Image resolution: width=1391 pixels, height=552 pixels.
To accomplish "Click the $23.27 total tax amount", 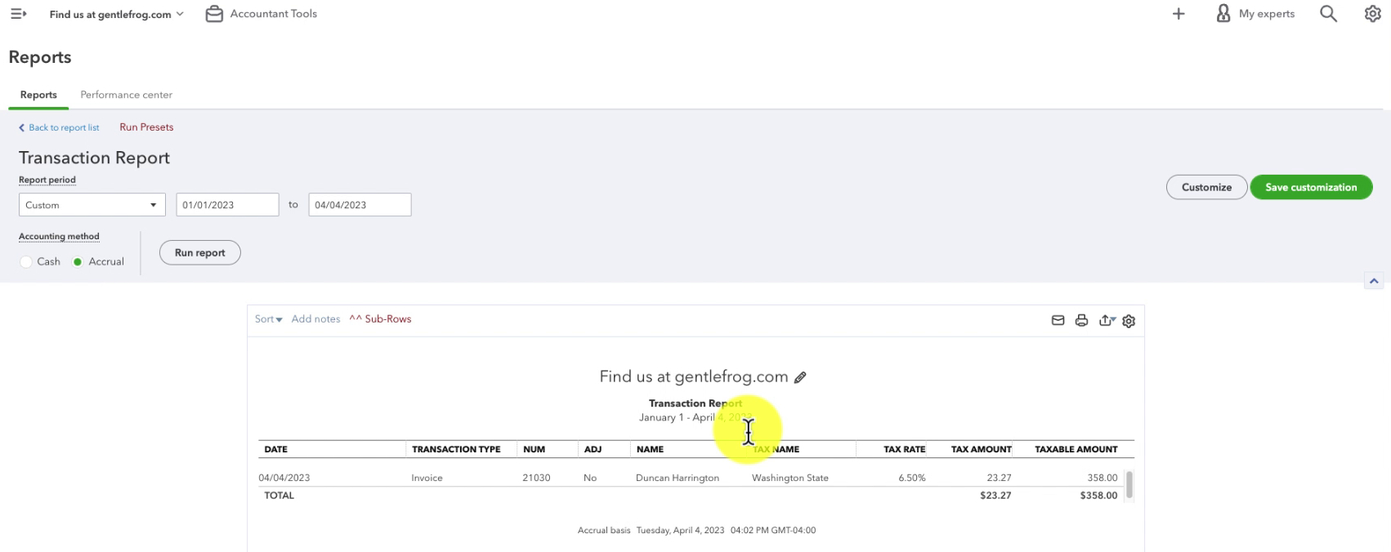I will 995,496.
